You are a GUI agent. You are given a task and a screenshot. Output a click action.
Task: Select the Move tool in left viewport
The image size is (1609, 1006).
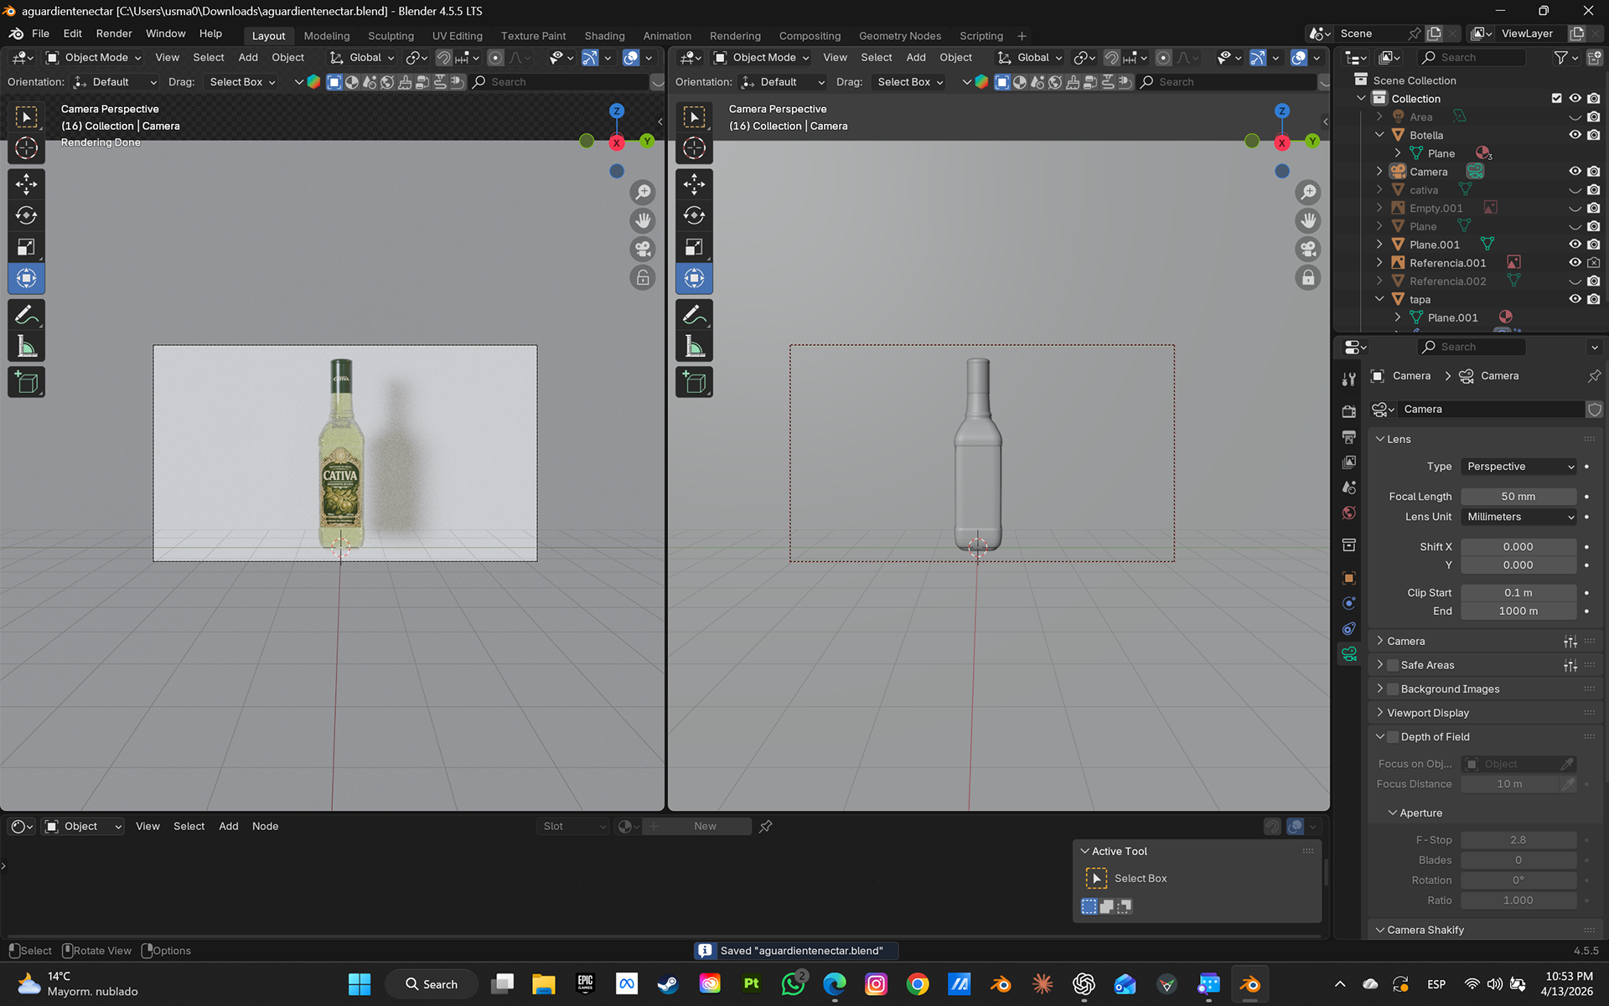click(26, 184)
